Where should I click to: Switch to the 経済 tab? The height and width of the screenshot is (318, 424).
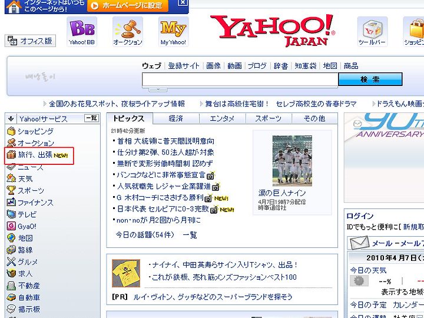pyautogui.click(x=175, y=118)
